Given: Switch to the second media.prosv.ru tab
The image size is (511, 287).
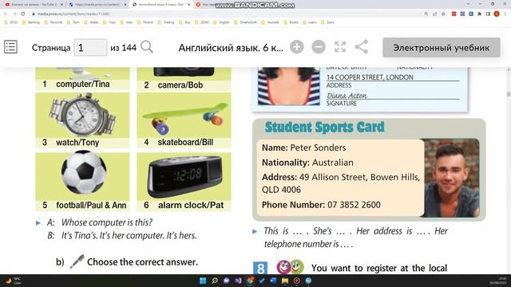Looking at the screenshot, I should point(97,5).
